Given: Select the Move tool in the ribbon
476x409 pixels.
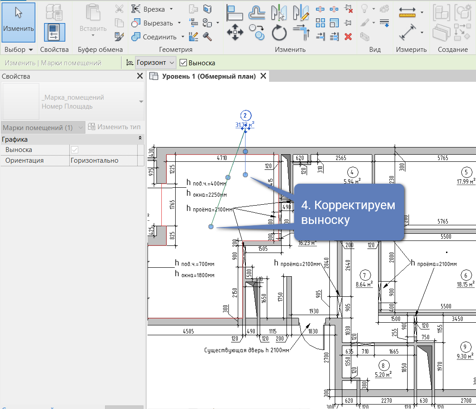Looking at the screenshot, I should click(x=235, y=32).
